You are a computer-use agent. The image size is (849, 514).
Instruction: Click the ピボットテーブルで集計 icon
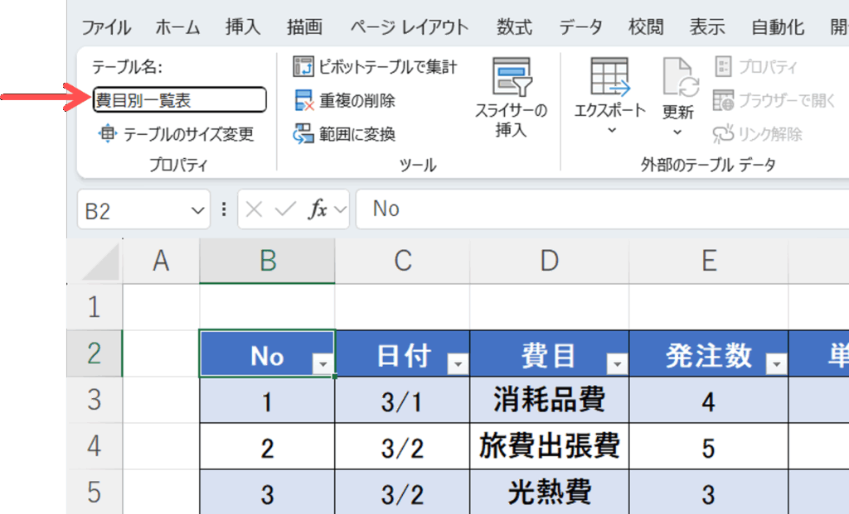303,67
